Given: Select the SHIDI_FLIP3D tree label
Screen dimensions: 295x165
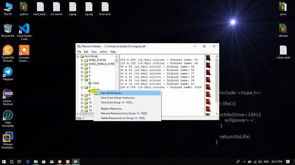Looking at the screenshot, I should [97, 60].
